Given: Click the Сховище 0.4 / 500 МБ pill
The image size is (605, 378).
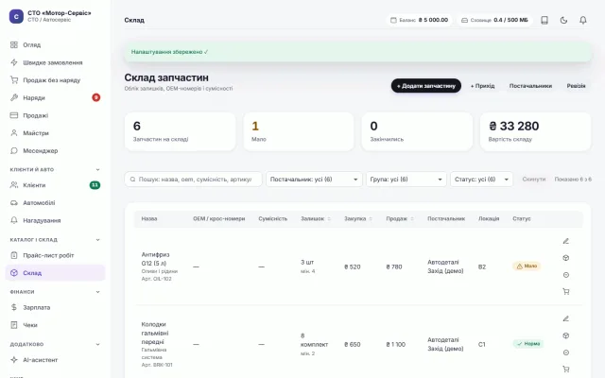Looking at the screenshot, I should pos(494,20).
